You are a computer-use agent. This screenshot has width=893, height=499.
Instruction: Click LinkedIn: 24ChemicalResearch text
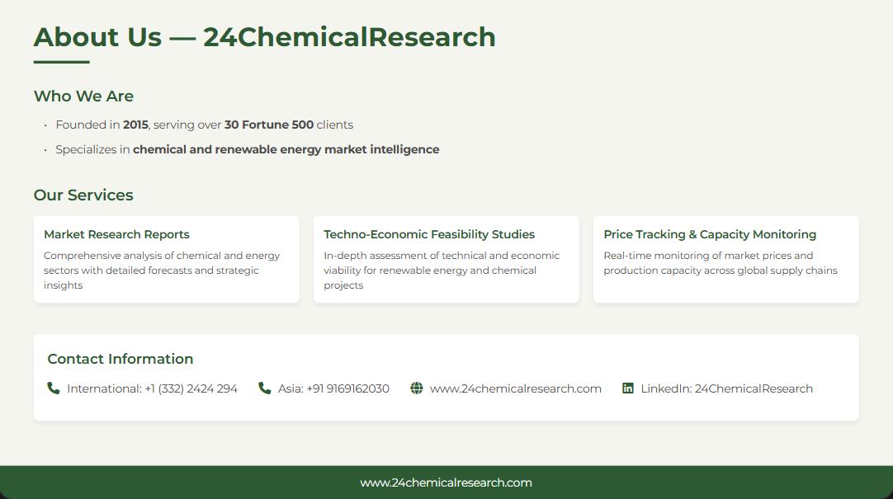727,388
